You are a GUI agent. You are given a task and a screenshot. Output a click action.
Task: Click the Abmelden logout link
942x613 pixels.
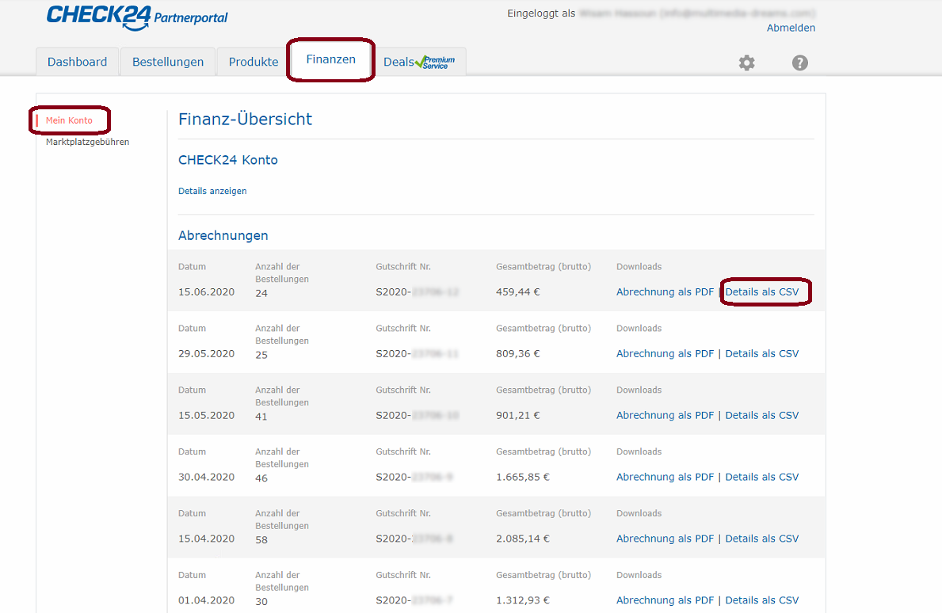(791, 28)
